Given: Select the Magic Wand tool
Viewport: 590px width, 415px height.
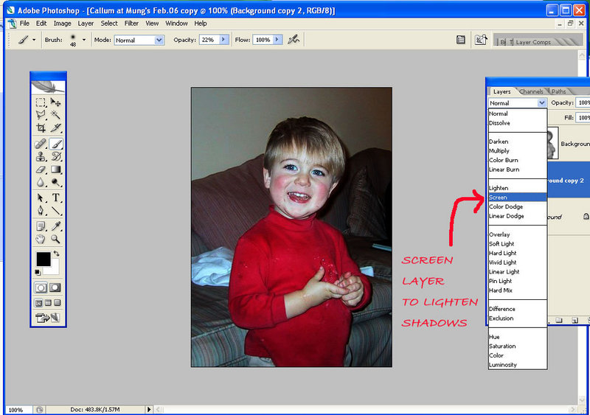Looking at the screenshot, I should pos(56,115).
